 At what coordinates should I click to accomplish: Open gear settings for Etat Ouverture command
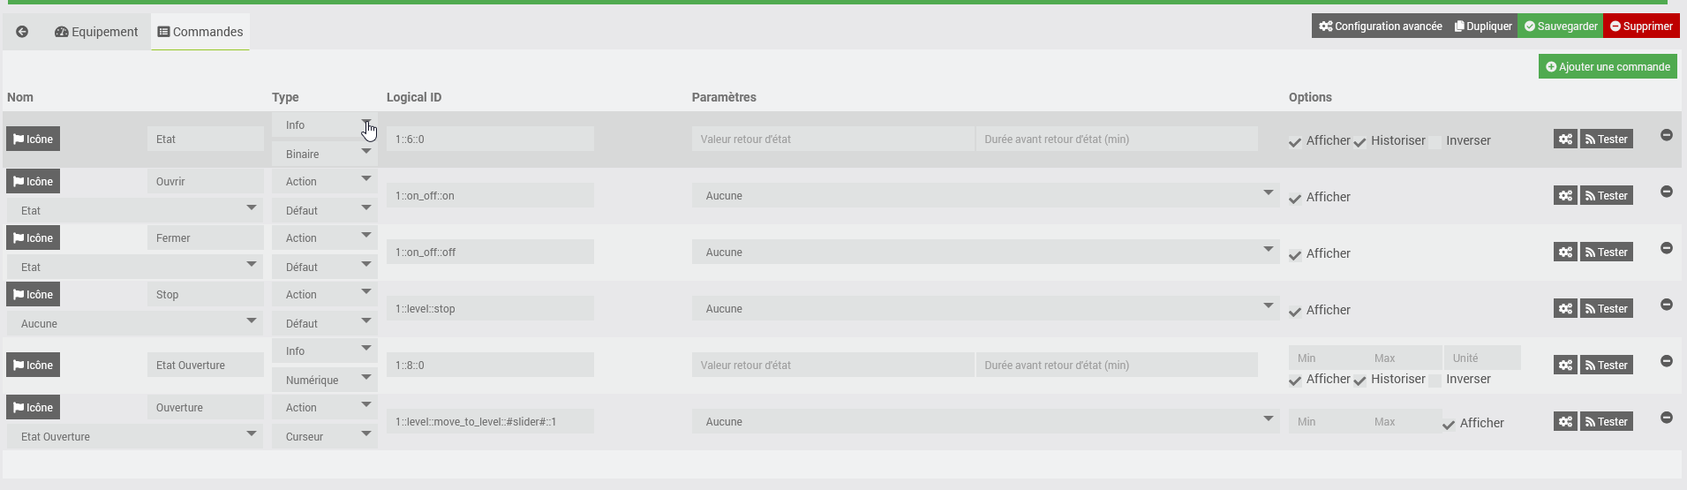[1565, 365]
